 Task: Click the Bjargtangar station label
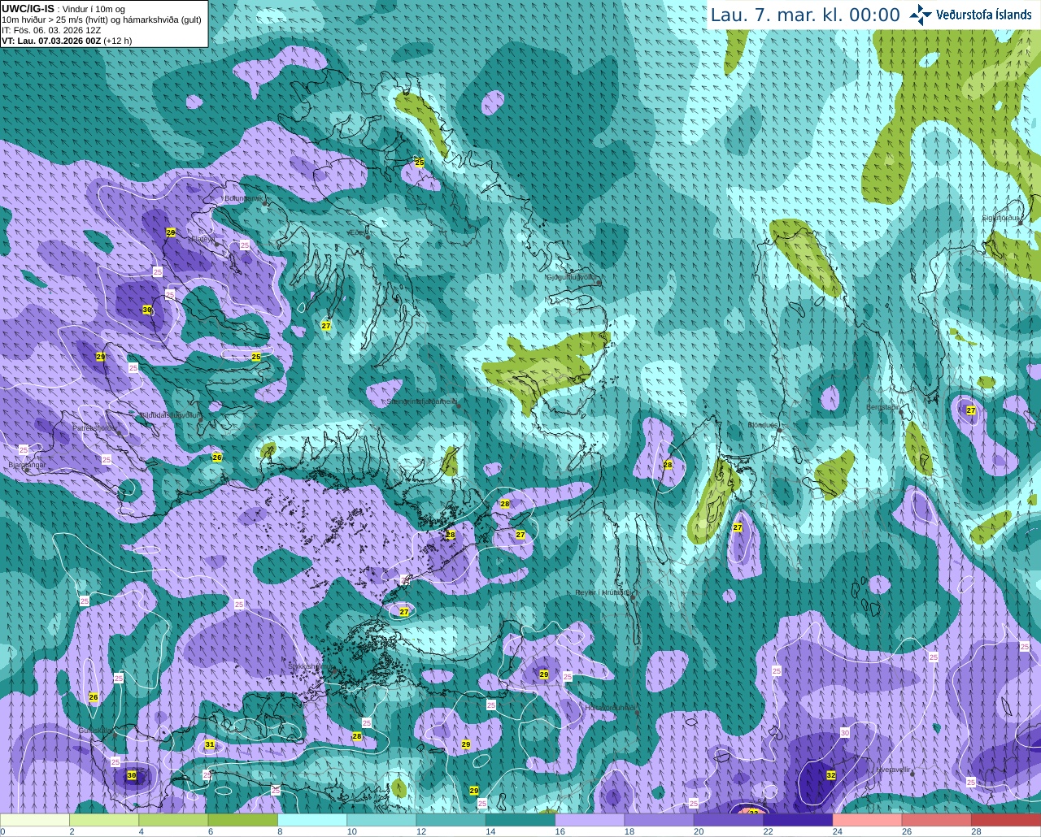(27, 465)
